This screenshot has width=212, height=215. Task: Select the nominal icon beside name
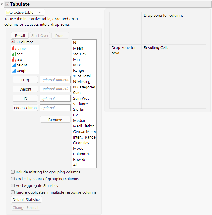[13, 48]
